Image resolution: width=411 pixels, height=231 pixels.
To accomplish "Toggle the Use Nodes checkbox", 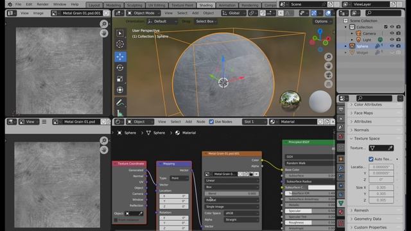I will pyautogui.click(x=211, y=122).
